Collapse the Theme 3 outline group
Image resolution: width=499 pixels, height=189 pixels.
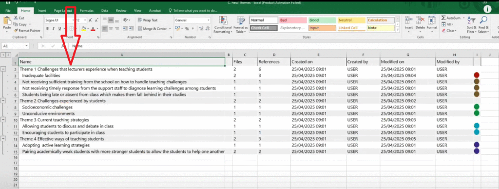pyautogui.click(x=3, y=120)
